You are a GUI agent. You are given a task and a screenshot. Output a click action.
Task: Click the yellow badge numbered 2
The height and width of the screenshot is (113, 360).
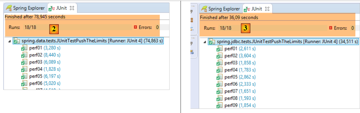click(54, 28)
